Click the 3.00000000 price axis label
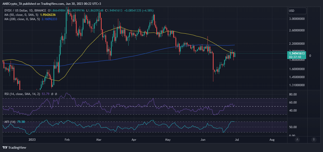The height and width of the screenshot is (152, 323). point(297,19)
